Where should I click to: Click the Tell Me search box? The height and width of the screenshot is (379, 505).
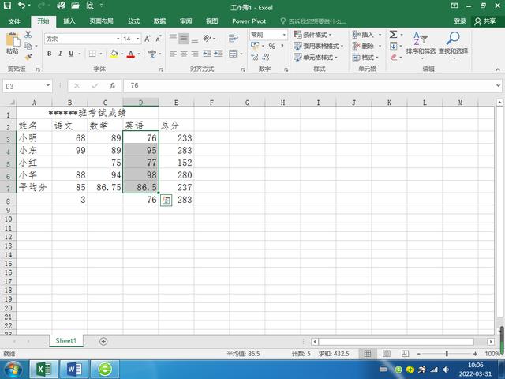pyautogui.click(x=313, y=21)
